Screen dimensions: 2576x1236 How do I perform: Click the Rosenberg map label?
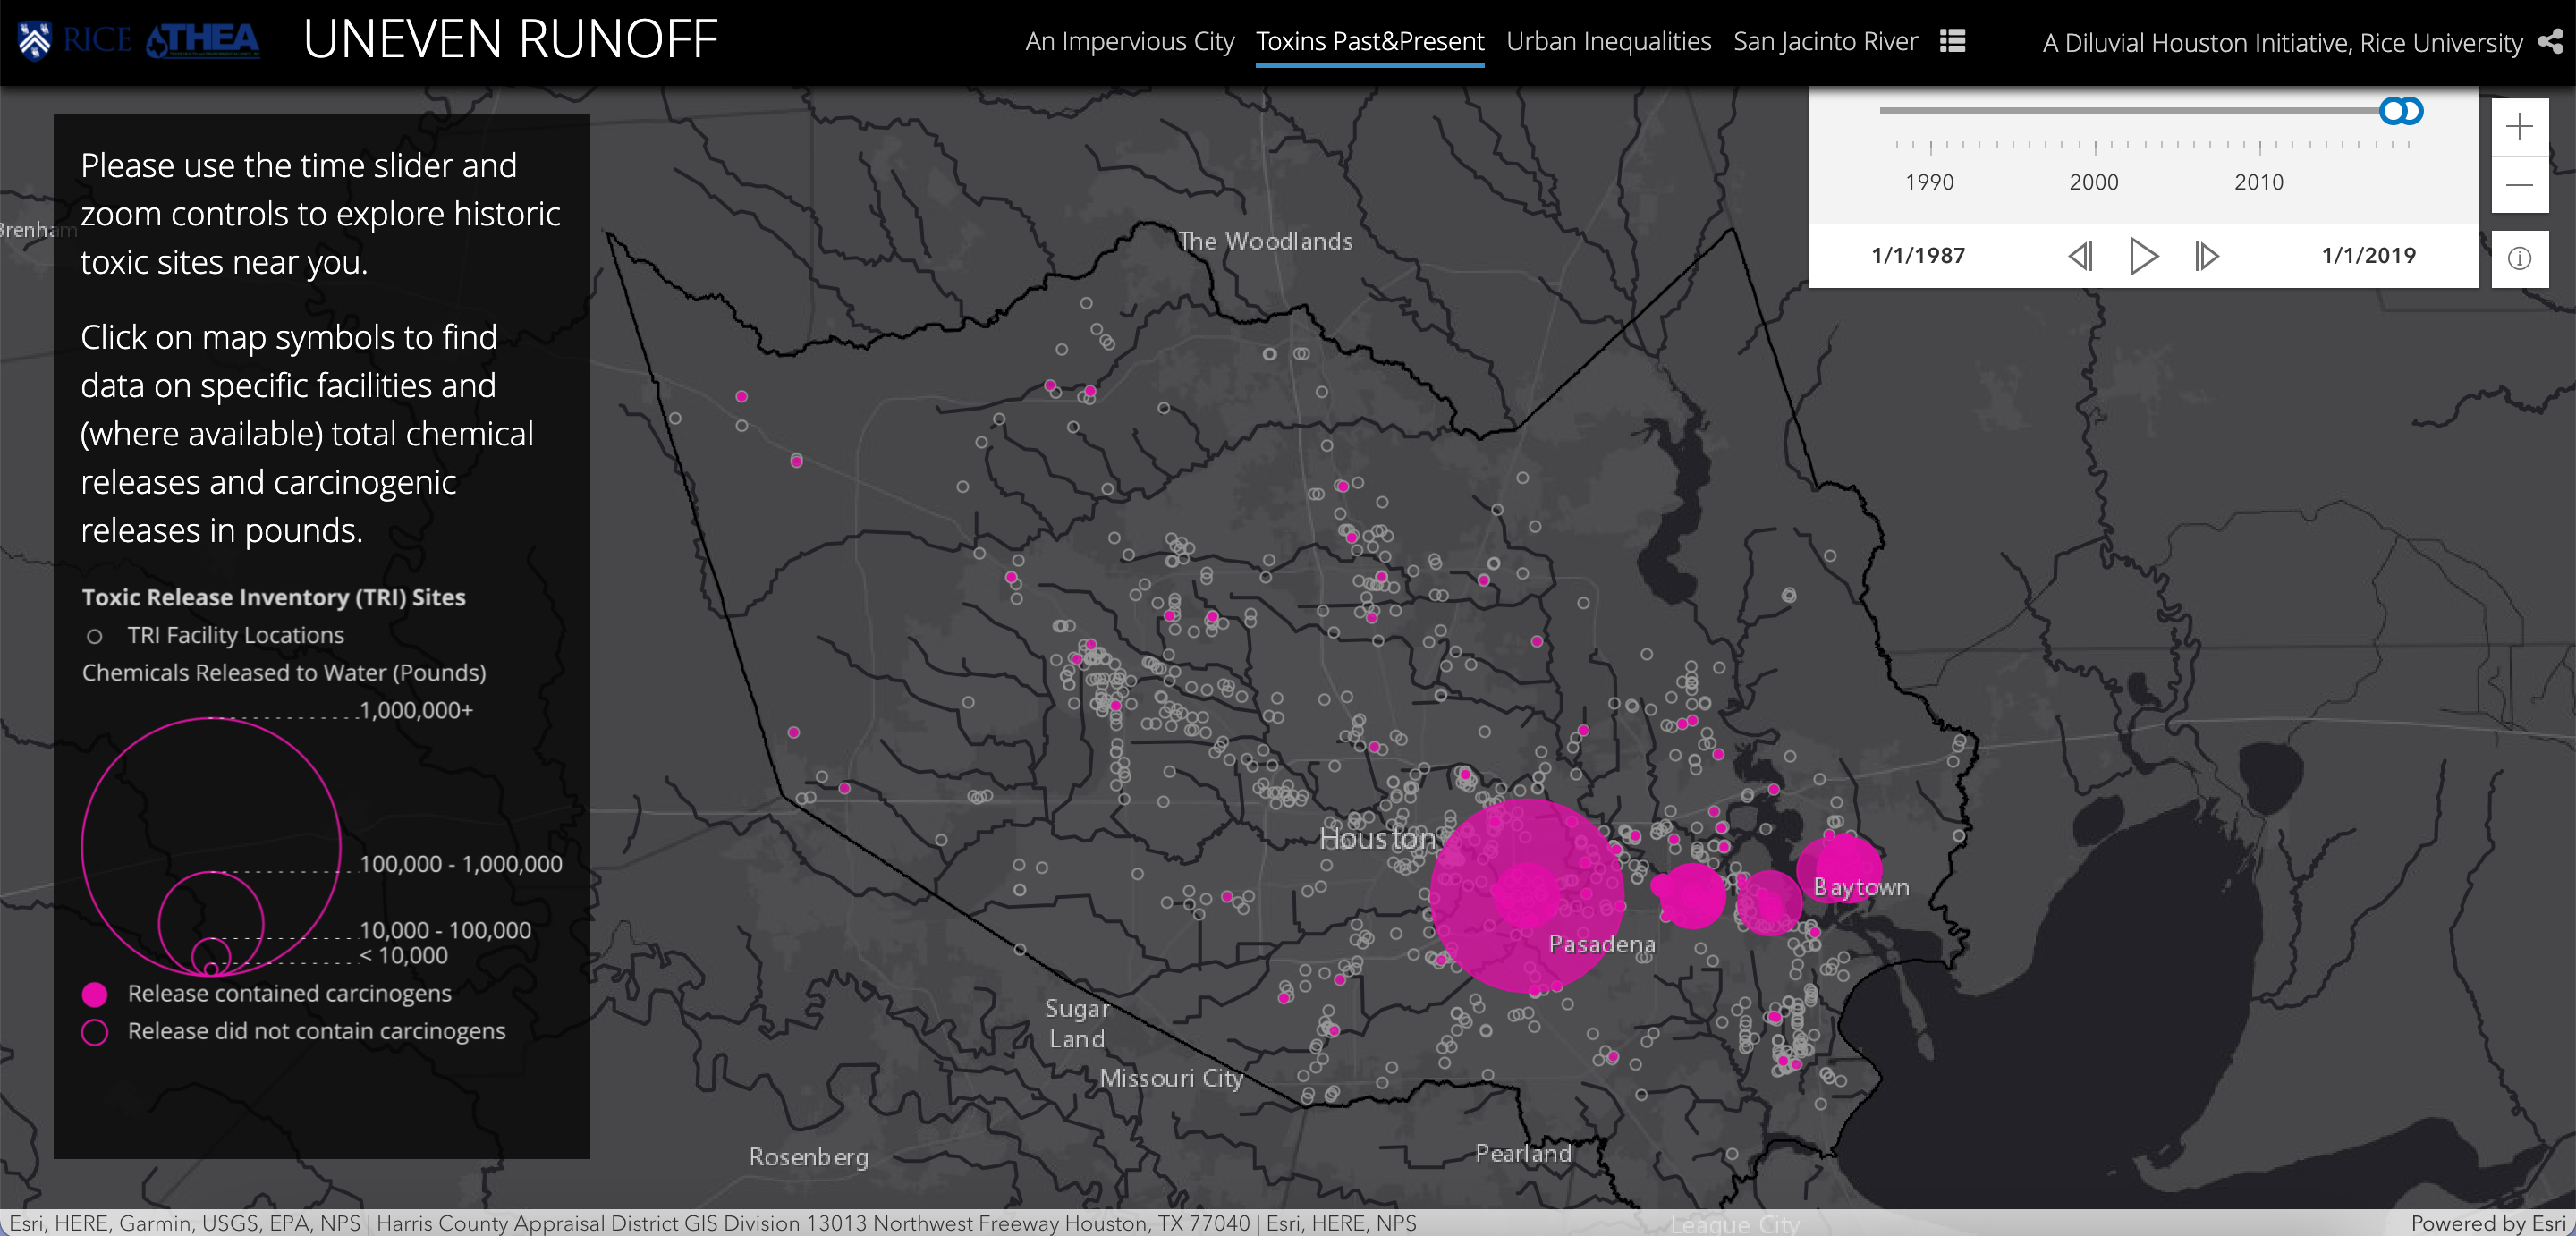tap(809, 1157)
